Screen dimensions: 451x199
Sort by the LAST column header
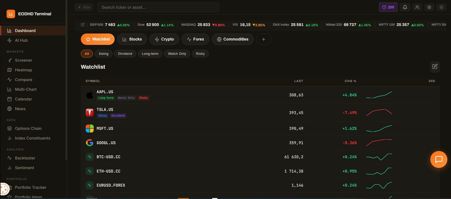point(299,81)
